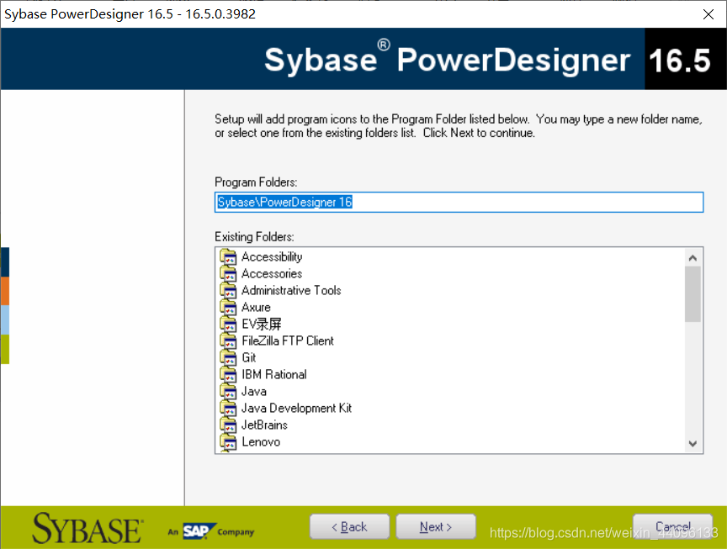
Task: Choose Administrative Tools from the folders list
Action: tap(291, 291)
